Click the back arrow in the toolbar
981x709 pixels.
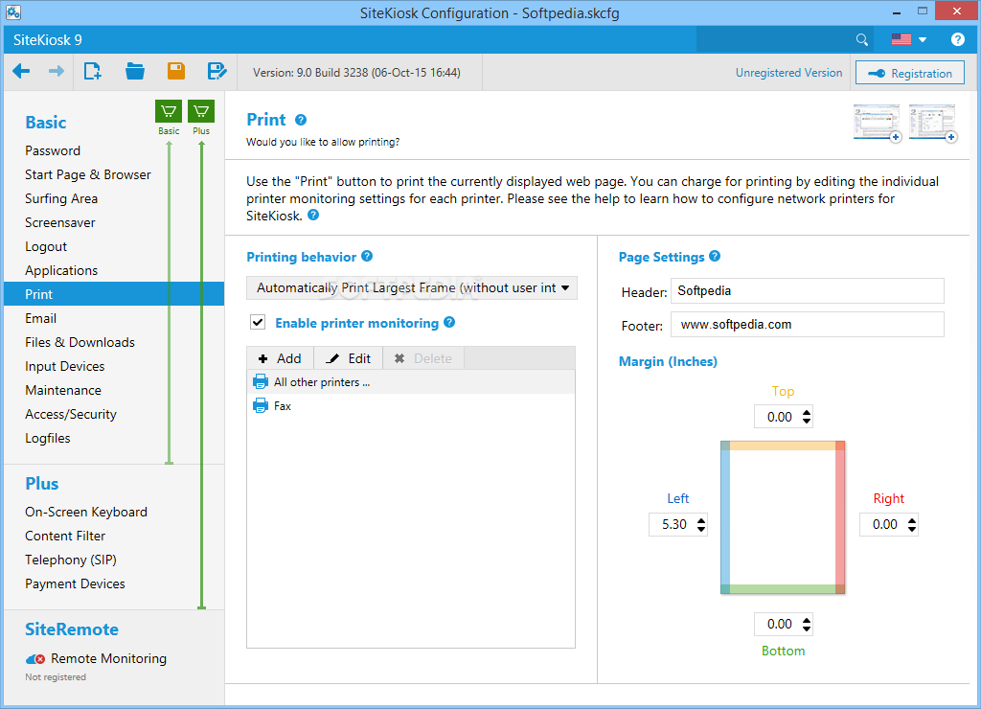pyautogui.click(x=21, y=71)
